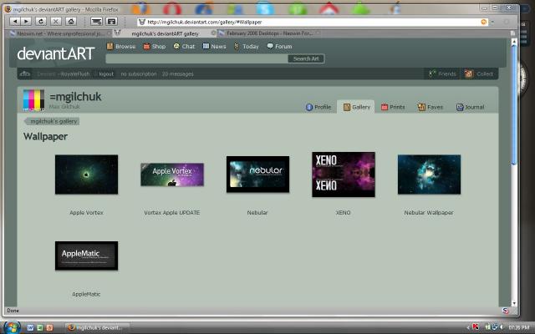Viewport: 535px width, 334px height.
Task: Click the Stop loading X button
Action: click(56, 22)
